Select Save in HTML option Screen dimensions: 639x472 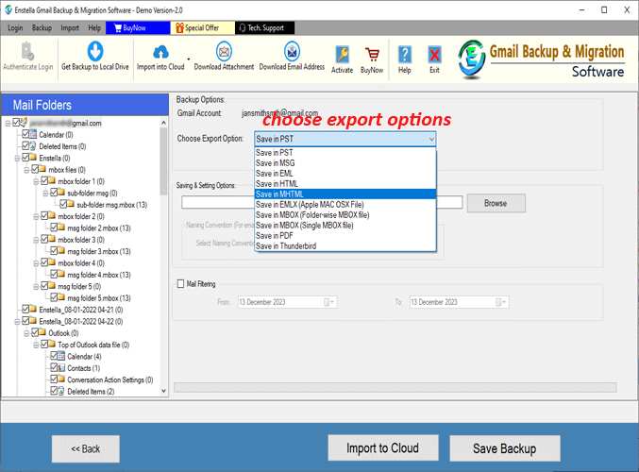[x=345, y=184]
